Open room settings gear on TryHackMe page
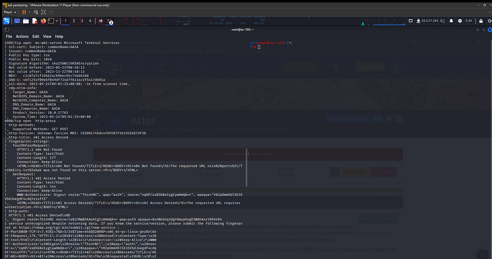The width and height of the screenshot is (492, 259). pyautogui.click(x=389, y=118)
